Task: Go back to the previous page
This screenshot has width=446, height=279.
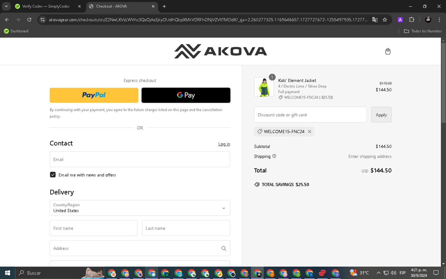Action: (x=7, y=20)
